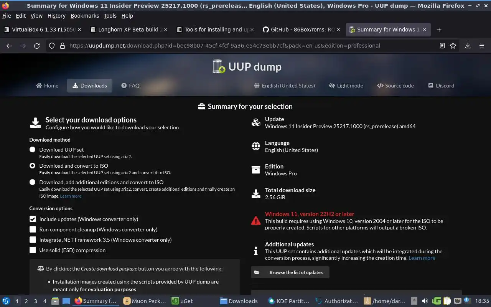Open the file manager panel launcher icon

(55, 301)
